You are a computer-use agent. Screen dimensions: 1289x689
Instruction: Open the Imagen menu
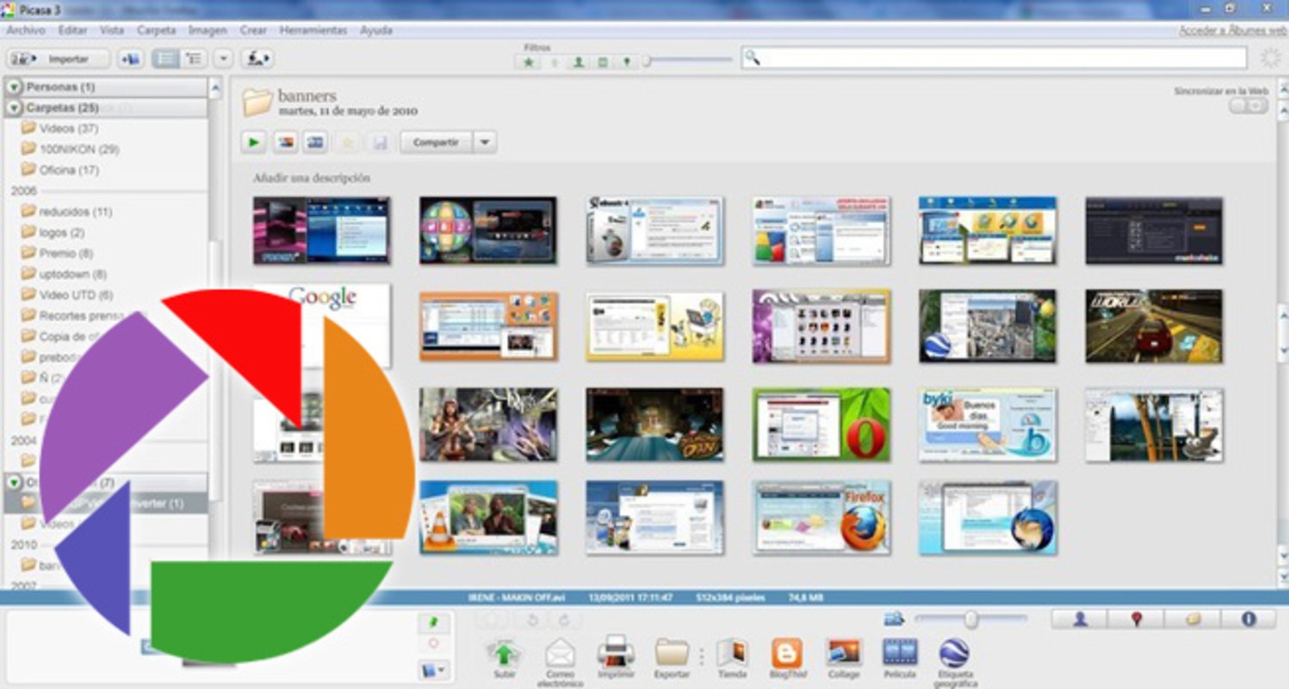coord(208,30)
